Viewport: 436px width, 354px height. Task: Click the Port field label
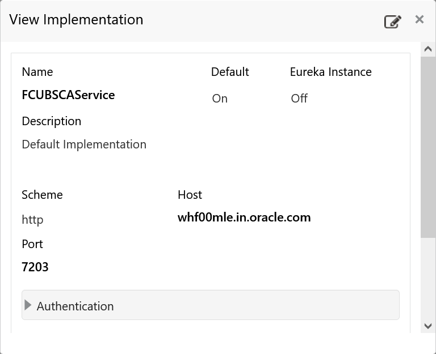32,244
